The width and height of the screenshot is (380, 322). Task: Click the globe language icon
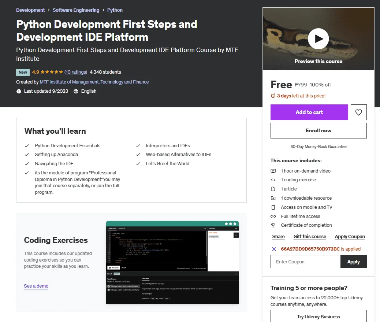(x=76, y=91)
